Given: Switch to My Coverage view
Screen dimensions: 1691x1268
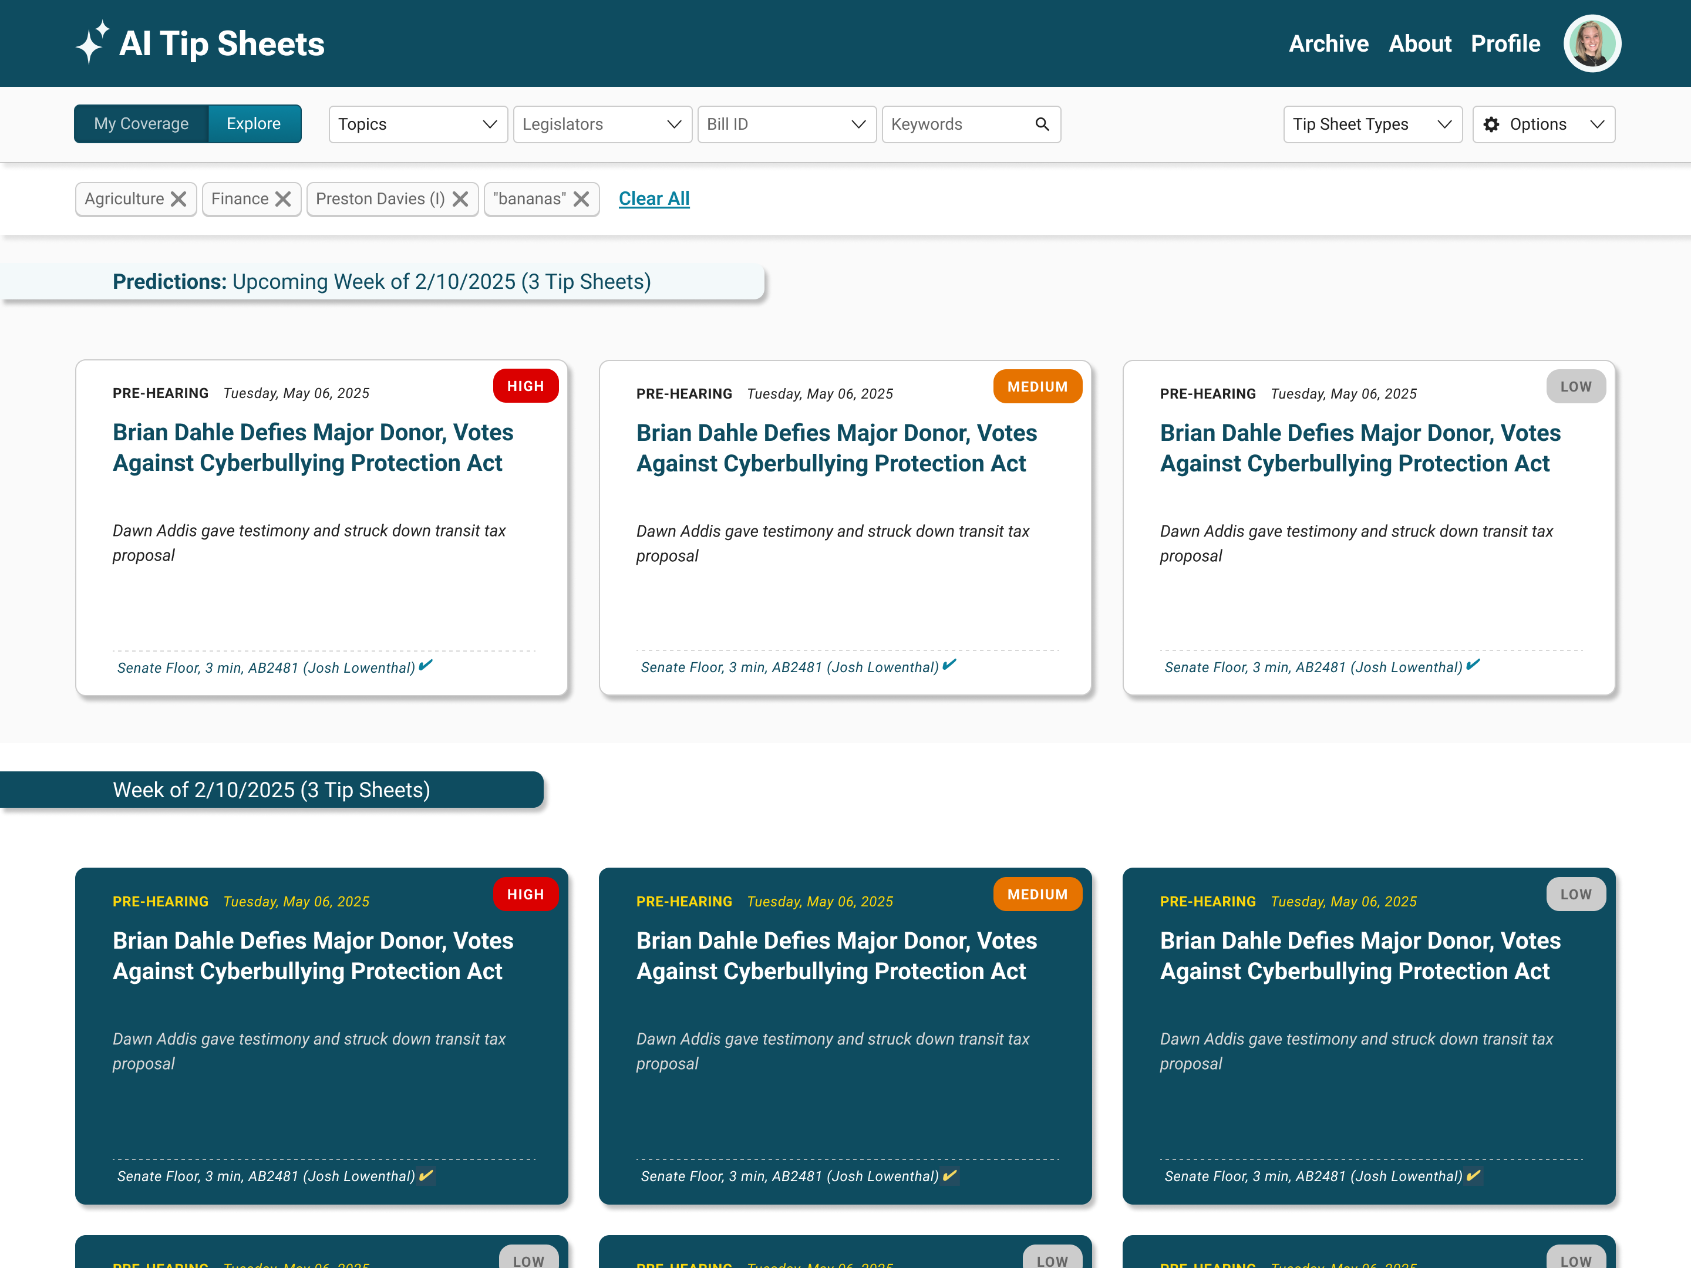Looking at the screenshot, I should (x=142, y=124).
